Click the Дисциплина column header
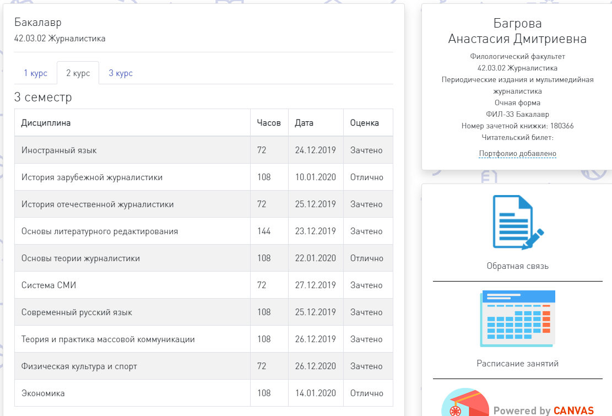The height and width of the screenshot is (416, 612). click(46, 123)
